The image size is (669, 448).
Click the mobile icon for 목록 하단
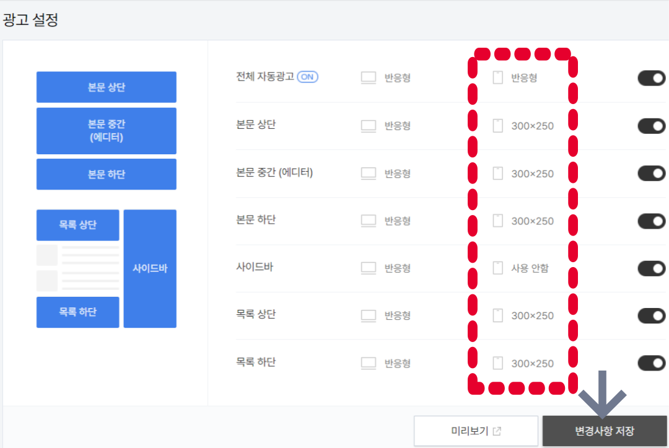[497, 363]
